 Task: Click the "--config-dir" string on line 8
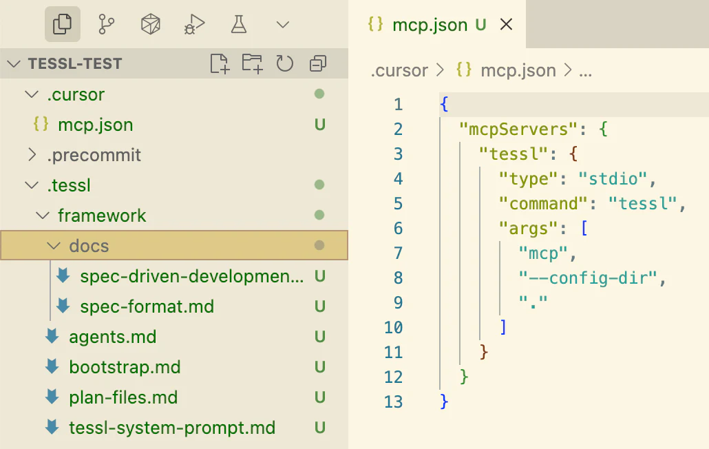[x=588, y=278]
